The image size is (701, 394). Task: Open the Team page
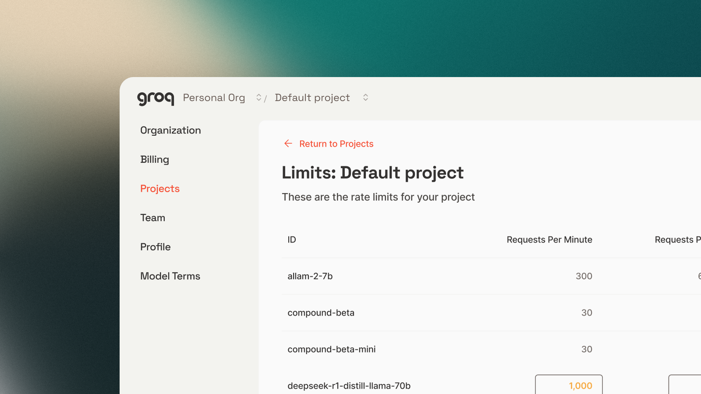152,218
